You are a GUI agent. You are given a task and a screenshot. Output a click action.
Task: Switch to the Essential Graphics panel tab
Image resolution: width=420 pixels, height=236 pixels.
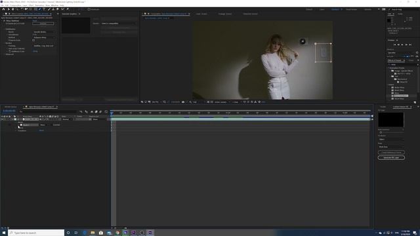click(70, 14)
